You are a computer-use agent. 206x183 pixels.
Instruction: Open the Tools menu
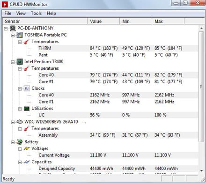tap(36, 14)
